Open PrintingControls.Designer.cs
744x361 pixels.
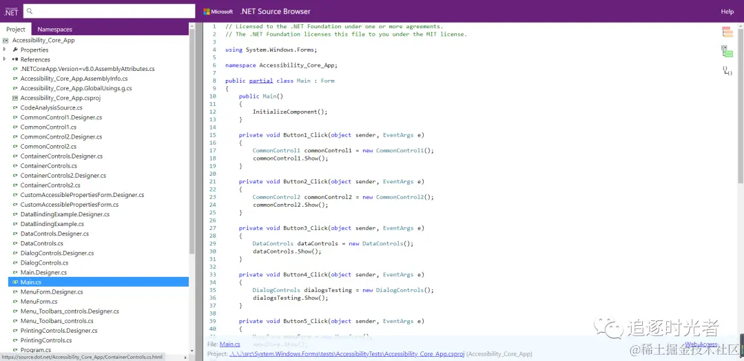(59, 330)
